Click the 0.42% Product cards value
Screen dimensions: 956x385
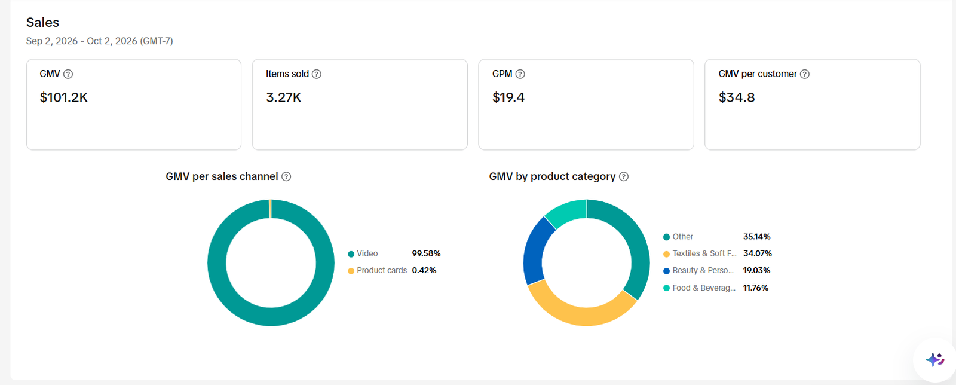[424, 270]
